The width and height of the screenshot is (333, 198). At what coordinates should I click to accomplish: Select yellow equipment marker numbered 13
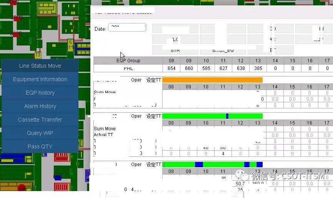(x=38, y=55)
